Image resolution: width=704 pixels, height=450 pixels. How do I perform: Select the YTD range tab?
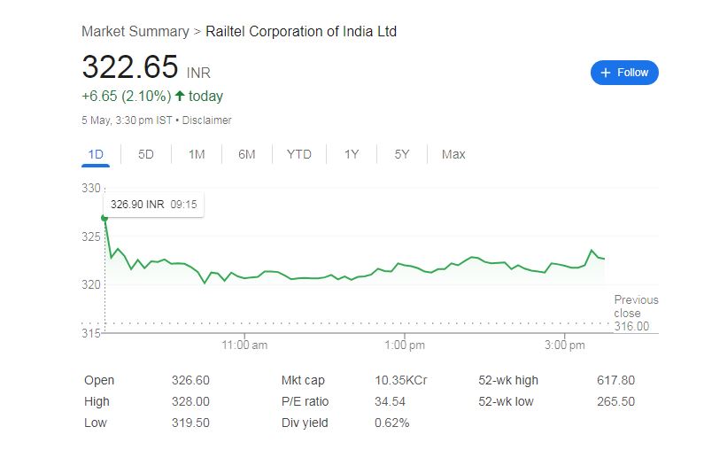pos(299,154)
